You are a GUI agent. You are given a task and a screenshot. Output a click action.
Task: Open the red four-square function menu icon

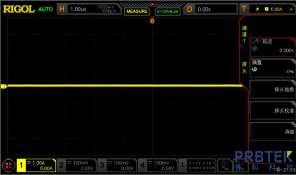tap(9, 165)
